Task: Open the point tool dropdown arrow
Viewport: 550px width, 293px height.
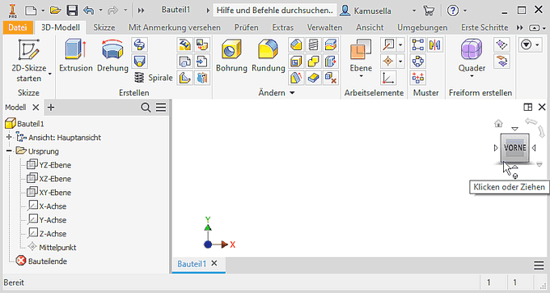Action: [x=400, y=62]
